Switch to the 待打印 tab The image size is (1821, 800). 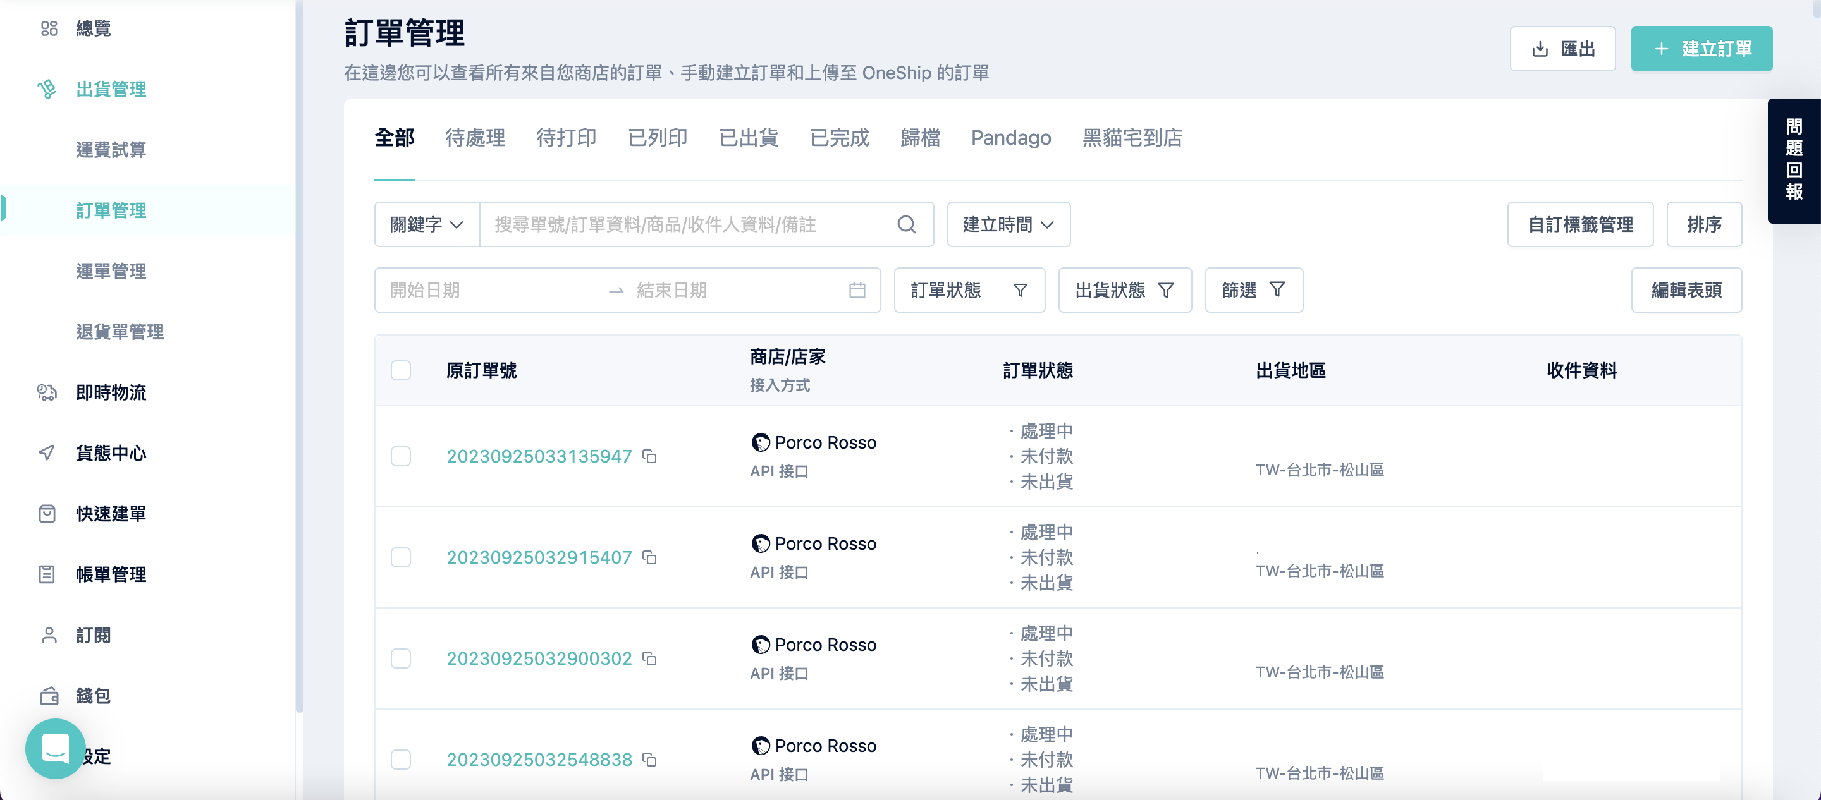coord(567,138)
